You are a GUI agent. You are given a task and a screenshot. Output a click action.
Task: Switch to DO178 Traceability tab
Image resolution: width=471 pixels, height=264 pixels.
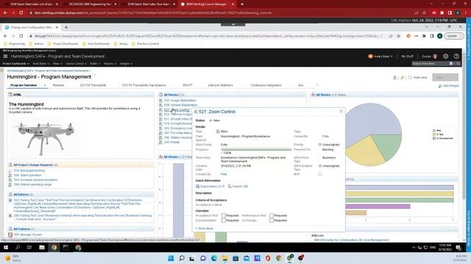[x=93, y=85]
